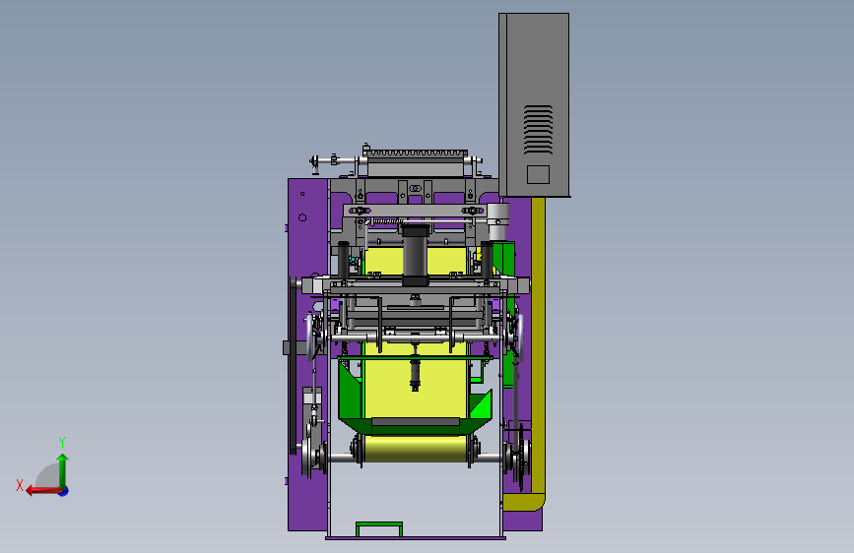Select the white cylindrical coupling beside the cabinet
Image resolution: width=854 pixels, height=553 pixels.
(497, 221)
